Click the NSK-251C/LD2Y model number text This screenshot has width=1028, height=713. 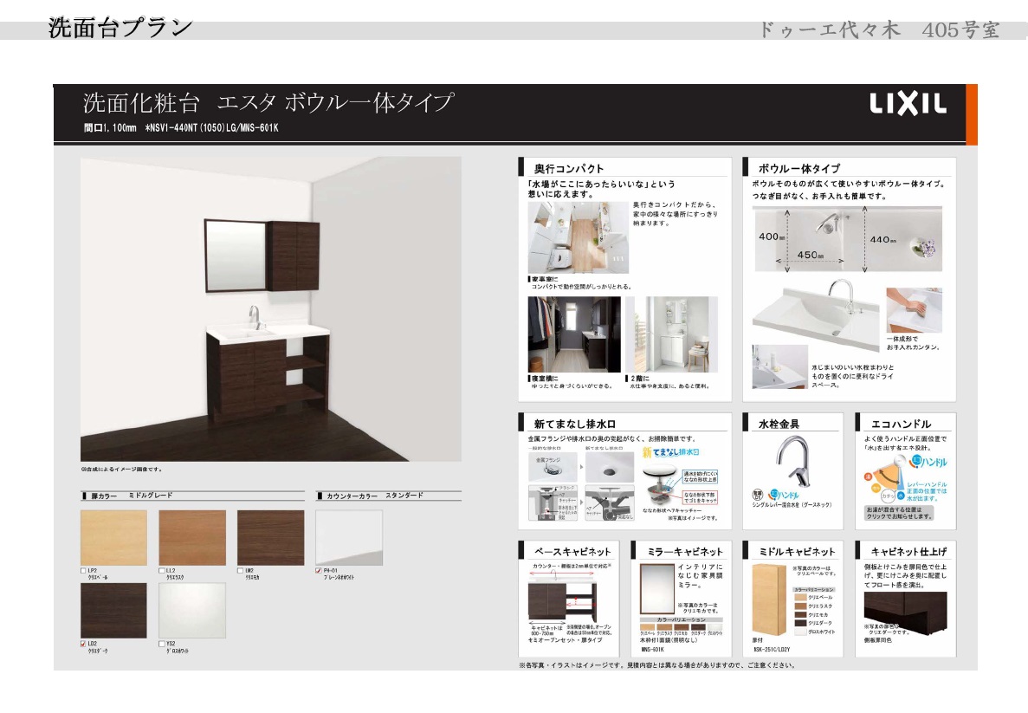click(x=771, y=650)
